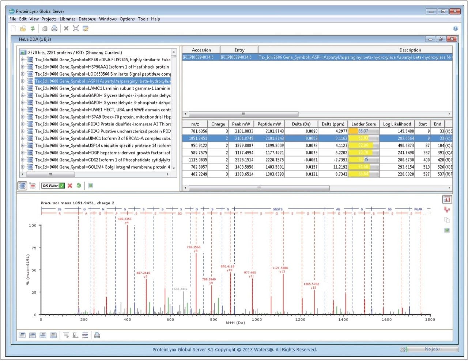Click the gray X delete toolbar icon
Screen dimensions: 468x361
[x=66, y=28]
